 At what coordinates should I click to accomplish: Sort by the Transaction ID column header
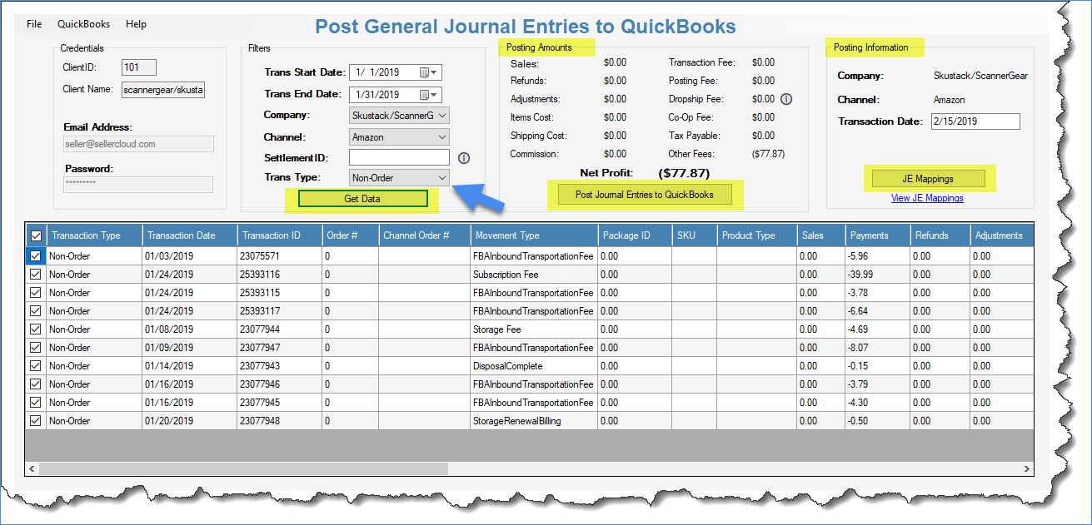(x=280, y=235)
